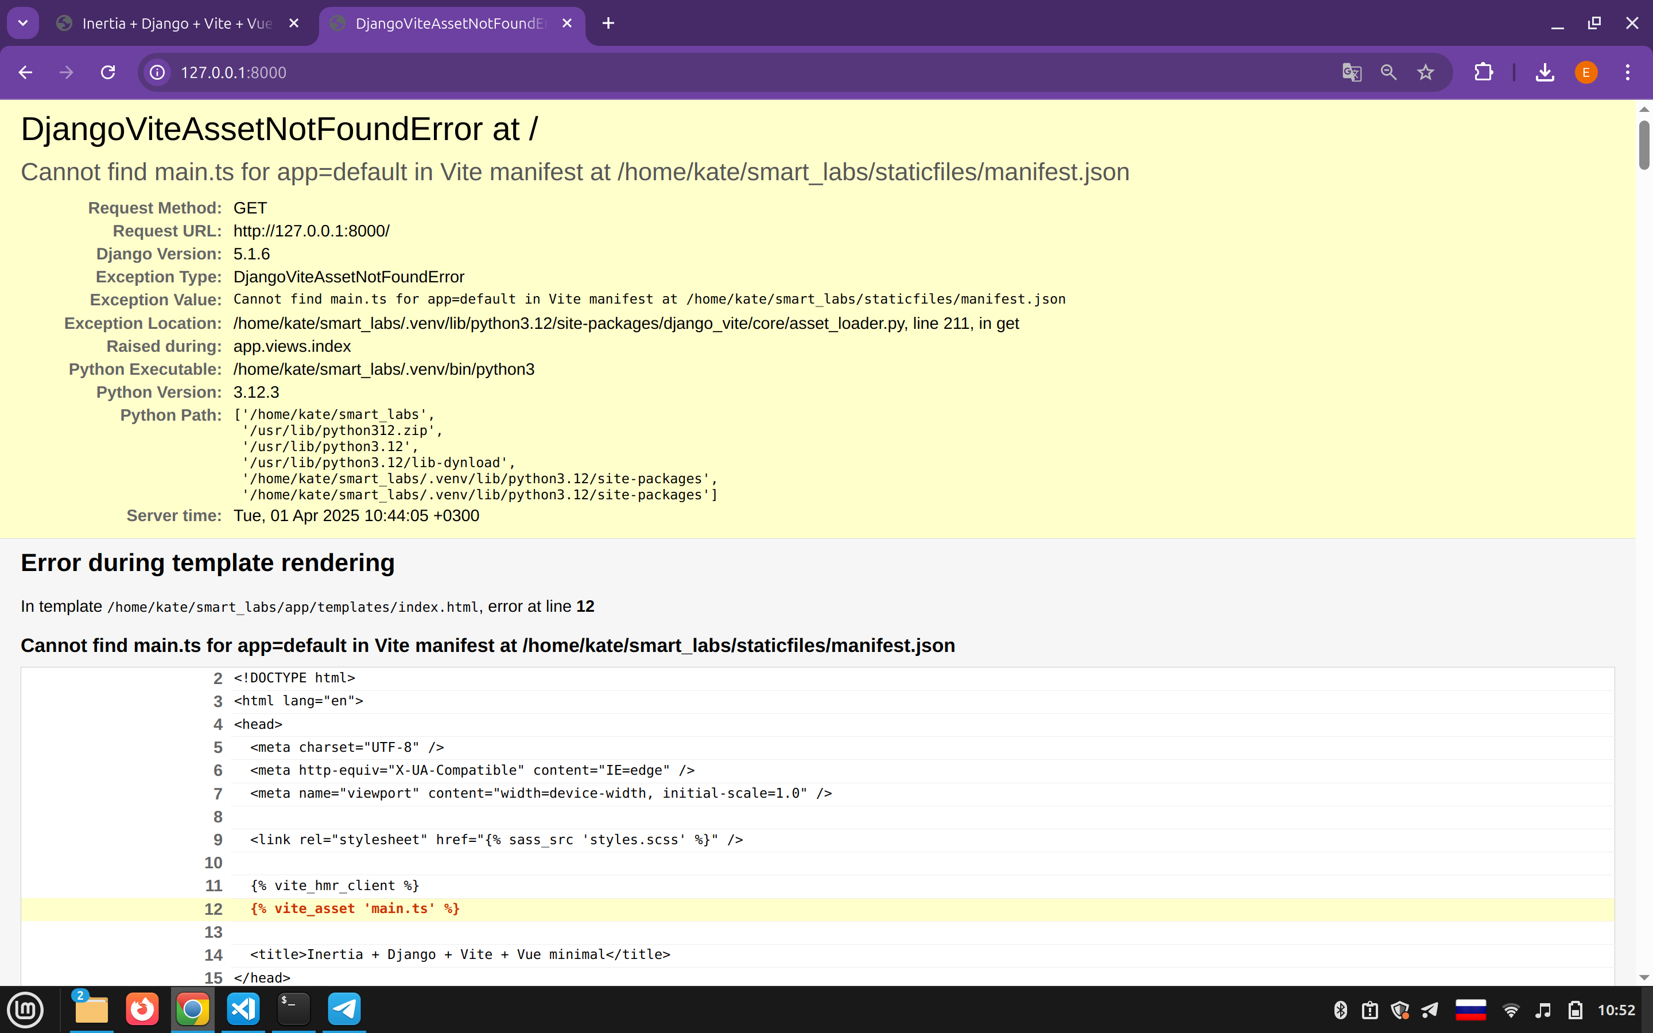The image size is (1653, 1033).
Task: Open the Files manager in the taskbar
Action: (x=91, y=1009)
